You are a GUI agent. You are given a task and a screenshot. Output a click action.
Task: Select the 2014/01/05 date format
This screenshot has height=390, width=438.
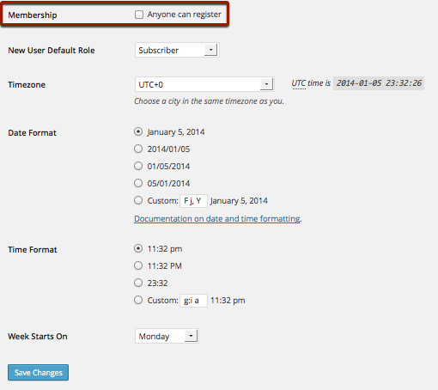point(138,149)
